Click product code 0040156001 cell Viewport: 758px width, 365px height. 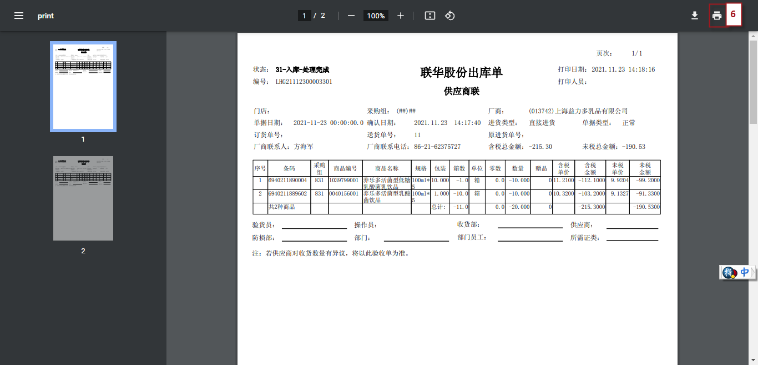point(345,196)
